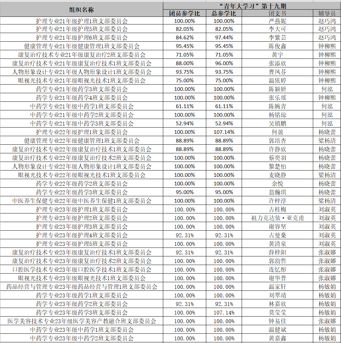This screenshot has height=343, width=341.
Task: Click the 医学美容技术专业23年级医学美容产教融合班支部委员会 cell
Action: click(81, 321)
